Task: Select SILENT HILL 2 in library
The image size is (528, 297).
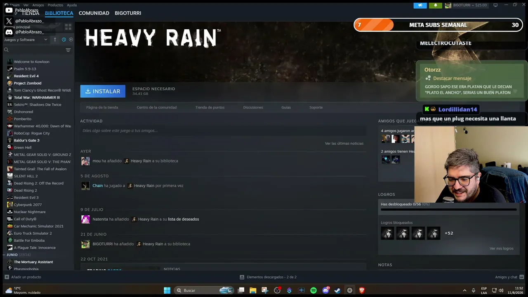Action: [26, 176]
